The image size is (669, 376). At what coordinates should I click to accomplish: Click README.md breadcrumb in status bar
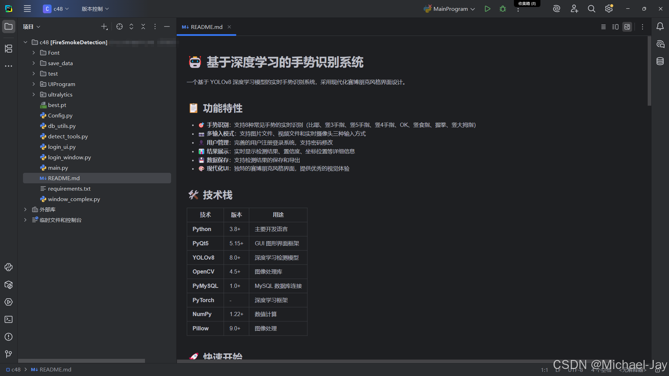(x=51, y=369)
